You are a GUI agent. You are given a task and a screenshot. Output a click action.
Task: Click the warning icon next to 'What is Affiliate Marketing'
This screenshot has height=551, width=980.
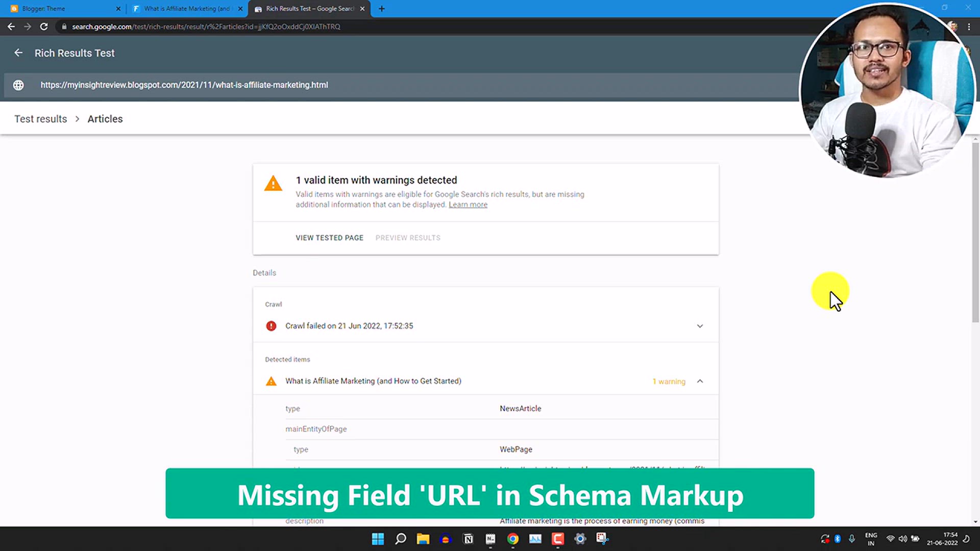click(x=271, y=381)
